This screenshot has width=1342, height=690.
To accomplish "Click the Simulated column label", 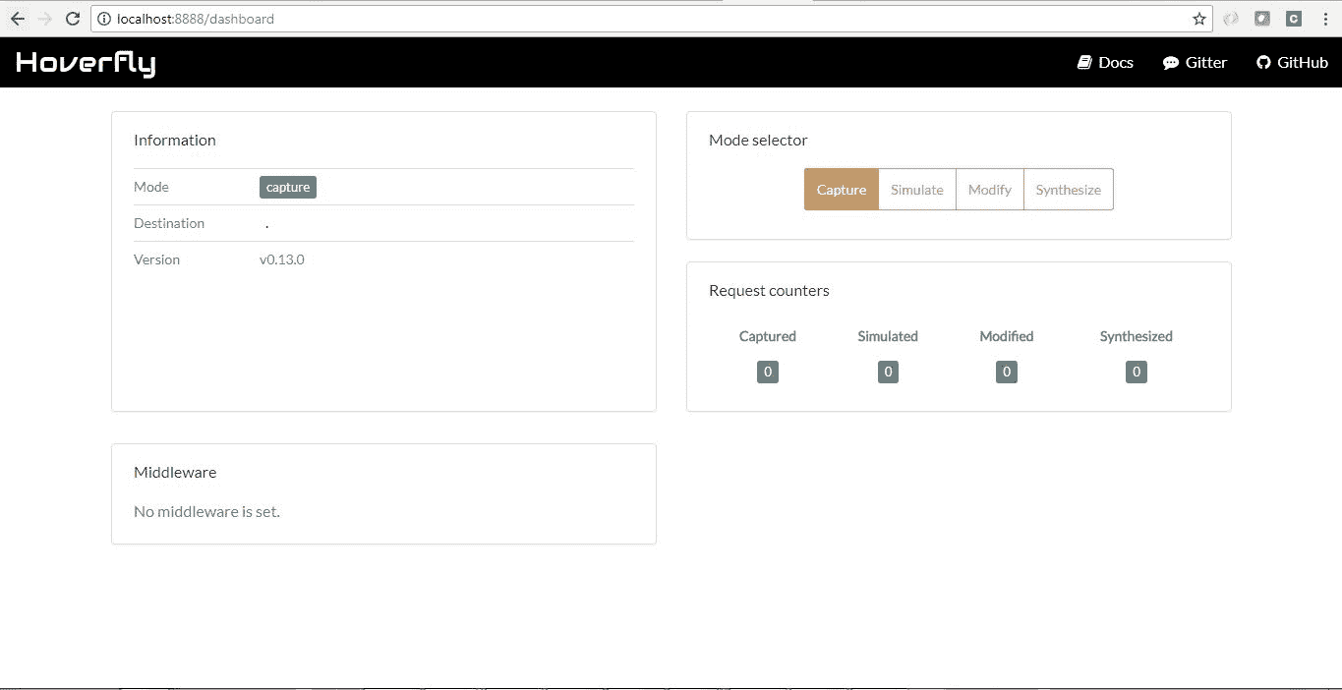I will click(888, 336).
